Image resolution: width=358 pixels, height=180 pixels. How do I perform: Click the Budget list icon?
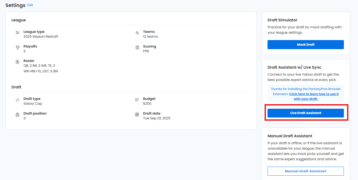pyautogui.click(x=137, y=100)
